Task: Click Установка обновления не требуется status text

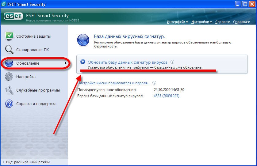Action: point(145,67)
